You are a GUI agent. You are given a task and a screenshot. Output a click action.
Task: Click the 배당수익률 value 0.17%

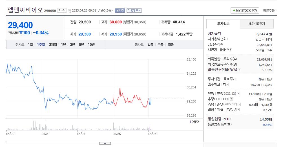268,110
